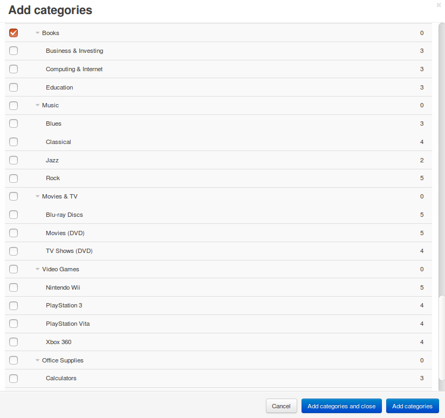Screen dimensions: 445x418
Task: Tick the Nintendo Wii checkbox
Action: pyautogui.click(x=13, y=287)
